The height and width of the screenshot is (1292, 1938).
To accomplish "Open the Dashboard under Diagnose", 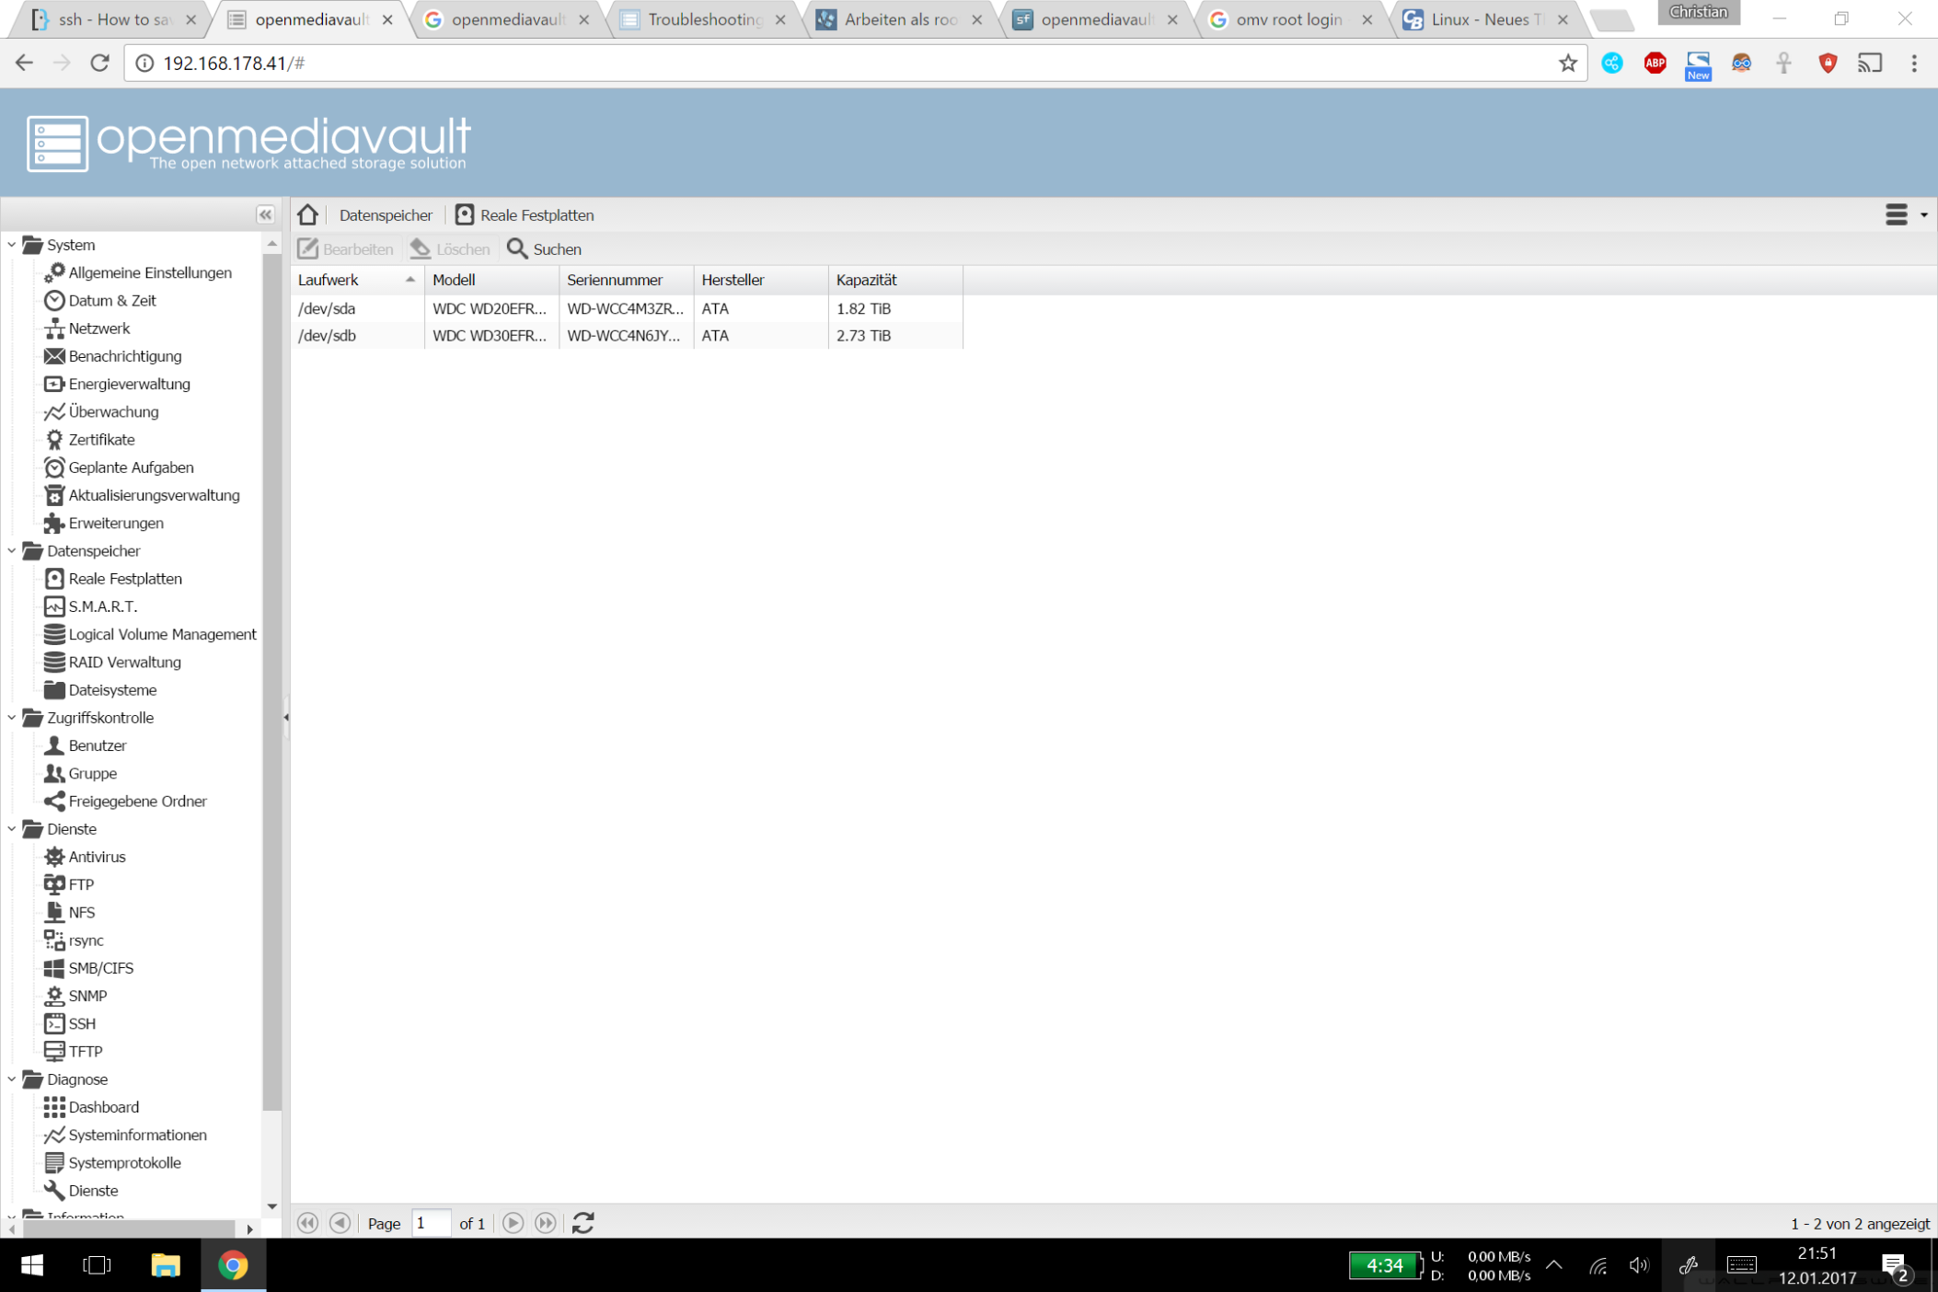I will pyautogui.click(x=103, y=1107).
